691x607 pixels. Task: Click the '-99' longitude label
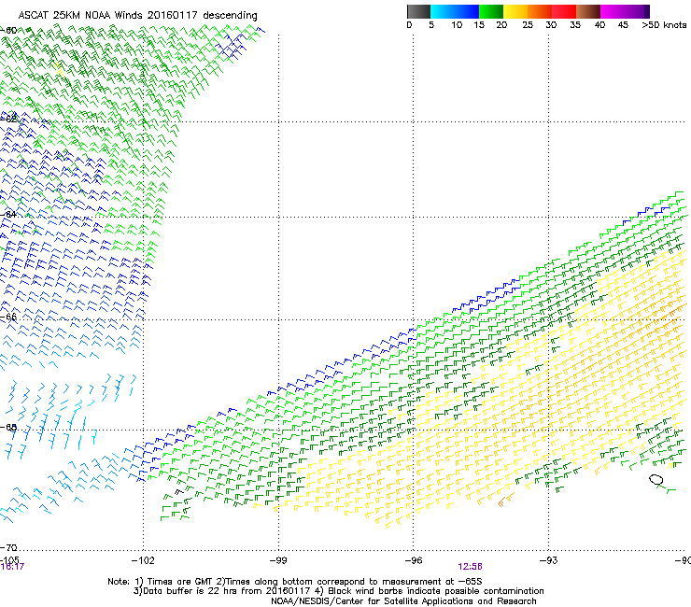pos(278,560)
